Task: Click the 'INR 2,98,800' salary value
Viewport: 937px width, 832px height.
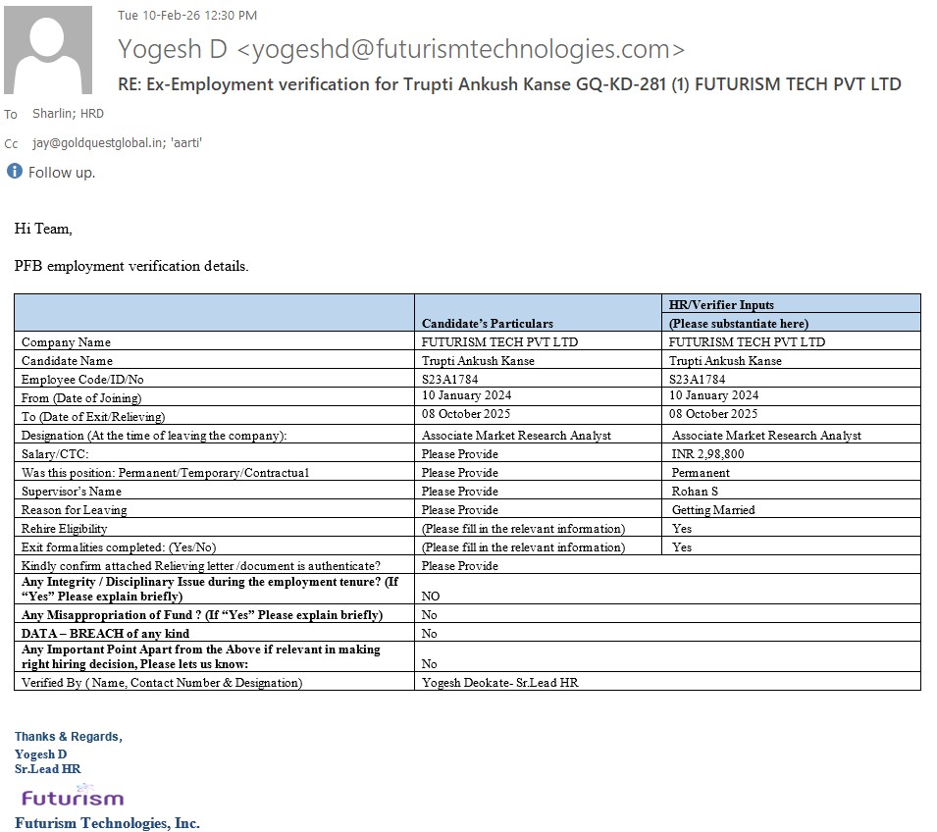Action: pyautogui.click(x=707, y=453)
